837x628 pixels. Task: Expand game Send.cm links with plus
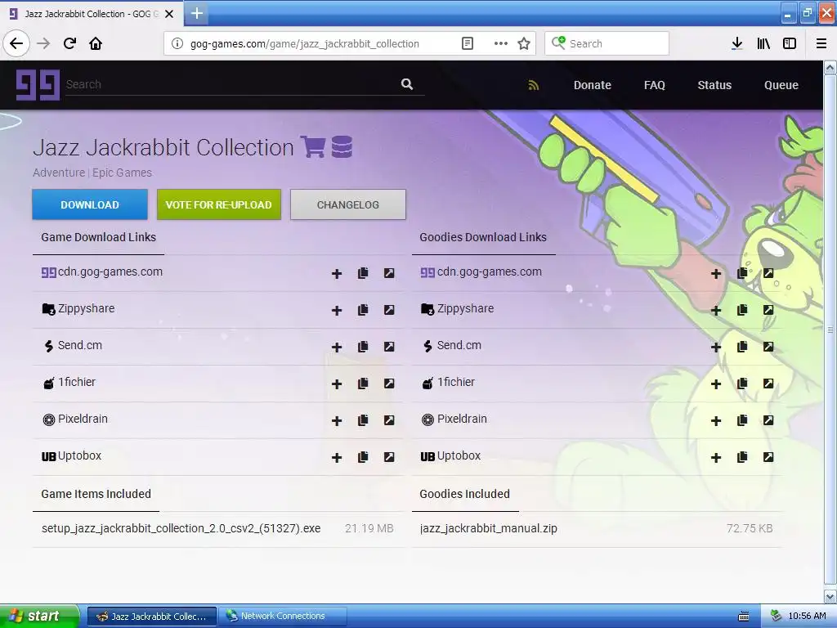coord(336,347)
